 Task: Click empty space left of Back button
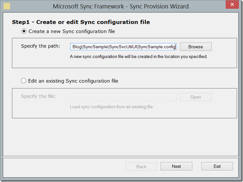coord(64,167)
